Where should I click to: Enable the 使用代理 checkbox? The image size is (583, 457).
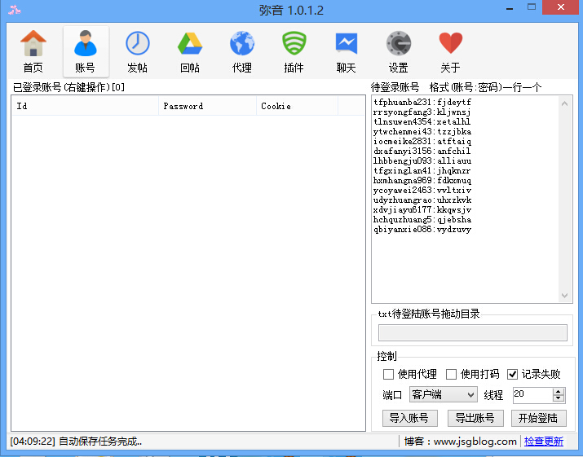[x=389, y=375]
